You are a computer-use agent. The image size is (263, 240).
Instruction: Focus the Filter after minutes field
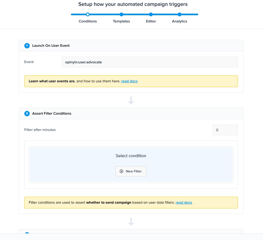click(x=225, y=130)
